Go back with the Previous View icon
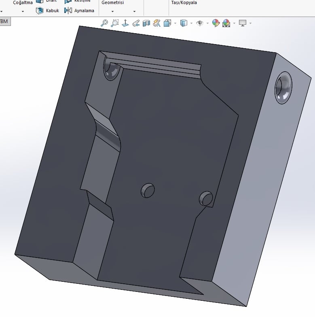315x317 pixels. click(136, 23)
